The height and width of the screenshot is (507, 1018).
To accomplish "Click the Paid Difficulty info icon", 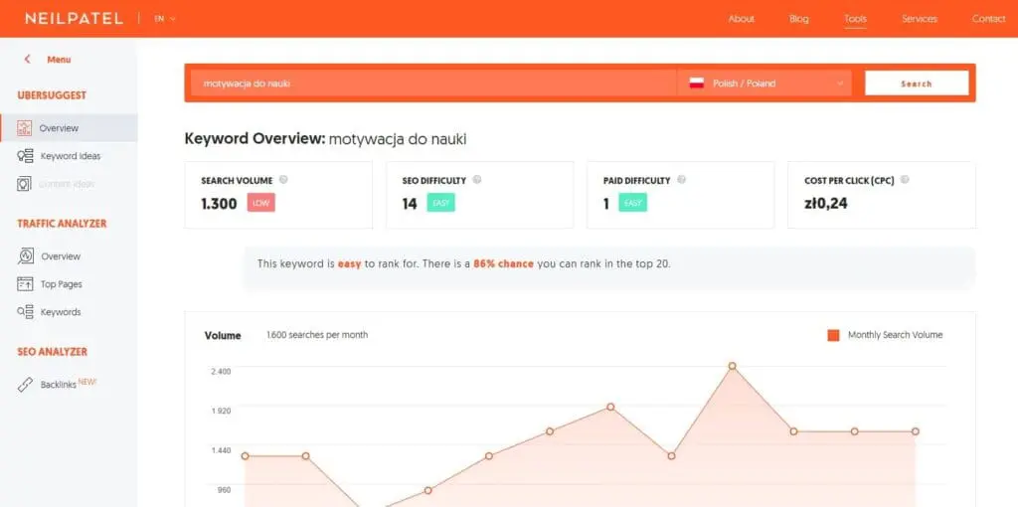I will click(681, 180).
